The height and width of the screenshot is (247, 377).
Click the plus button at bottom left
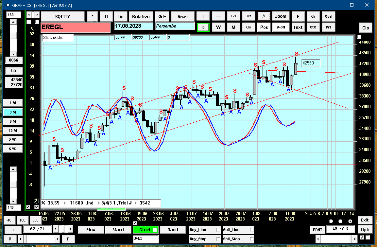tap(13, 230)
